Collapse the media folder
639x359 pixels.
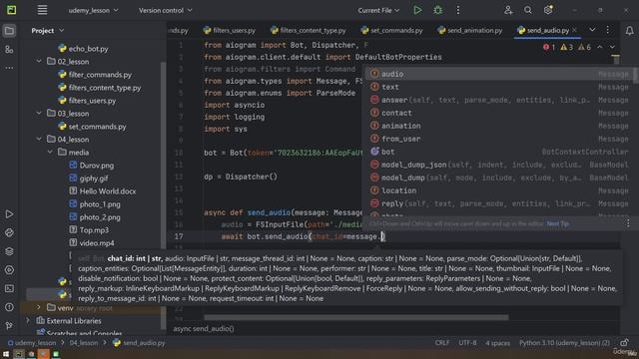(x=50, y=153)
